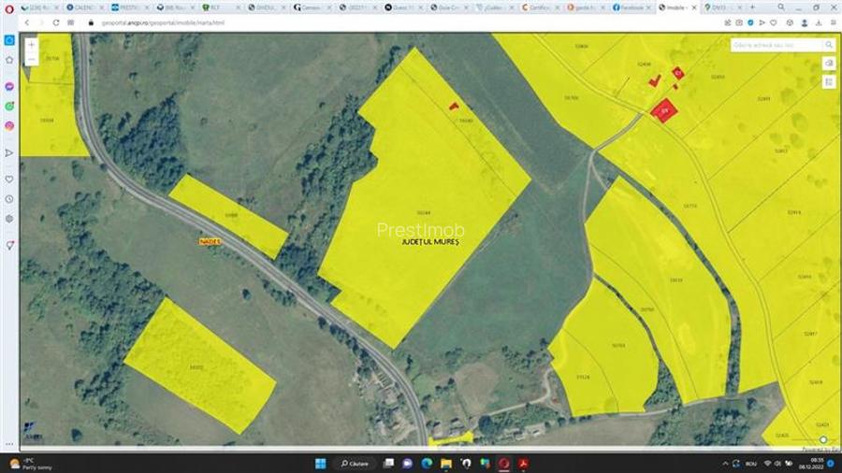842x473 pixels.
Task: Open the Opera main menu logo
Action: (8, 8)
